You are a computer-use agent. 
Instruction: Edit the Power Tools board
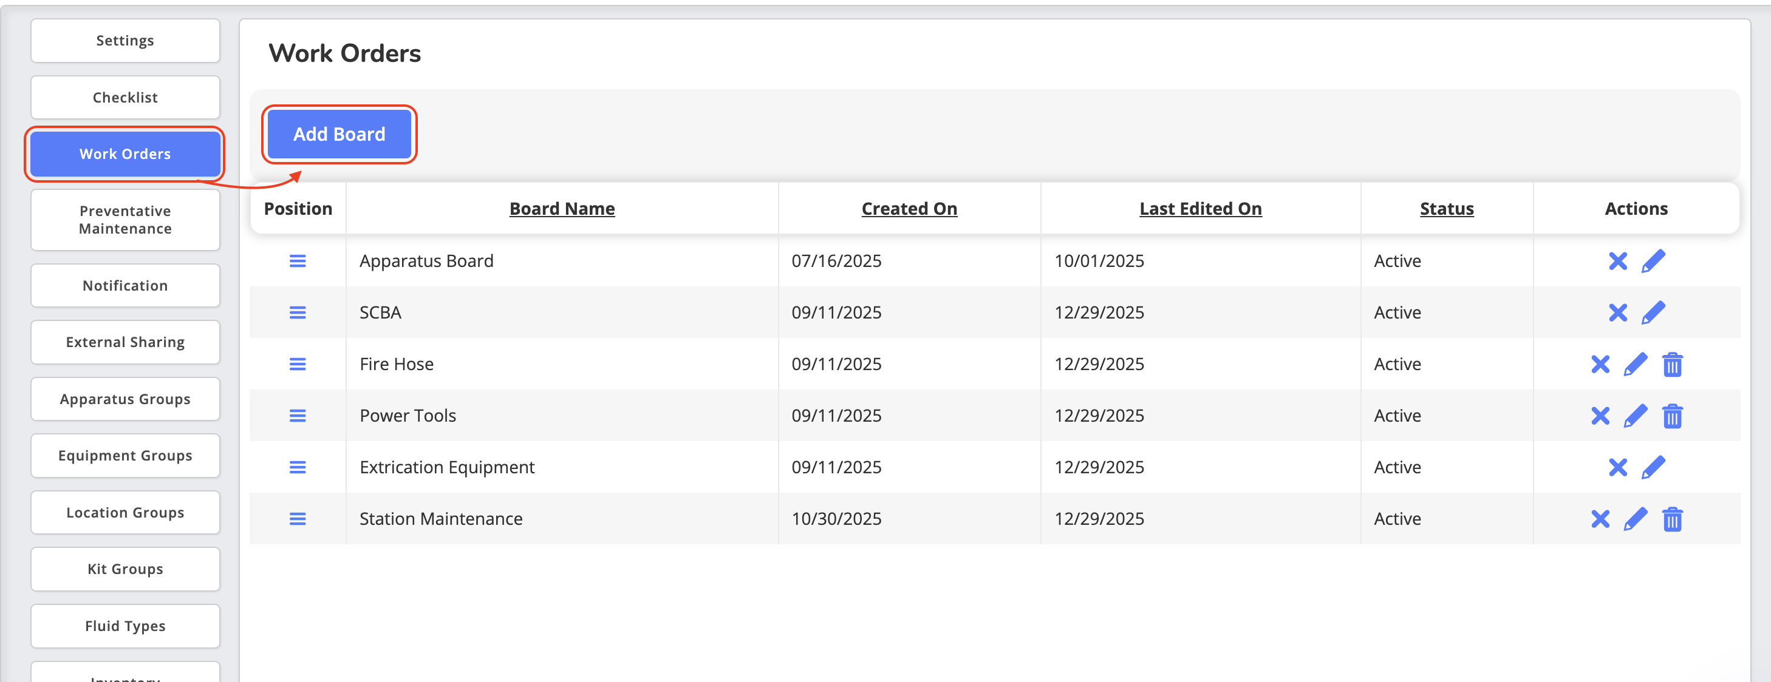[1635, 416]
